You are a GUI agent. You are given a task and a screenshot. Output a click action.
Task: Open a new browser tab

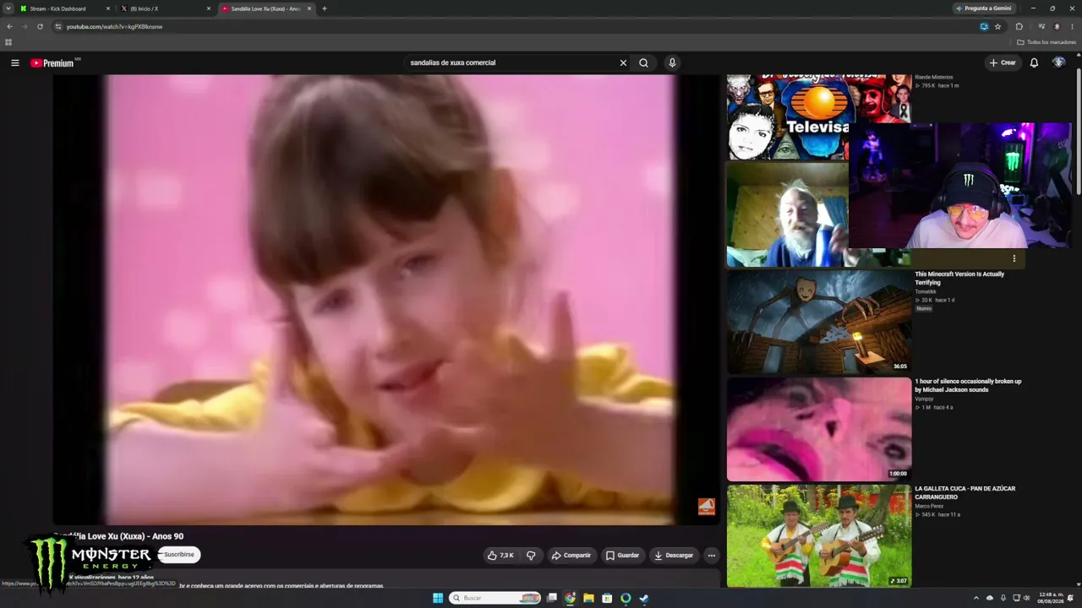(325, 8)
